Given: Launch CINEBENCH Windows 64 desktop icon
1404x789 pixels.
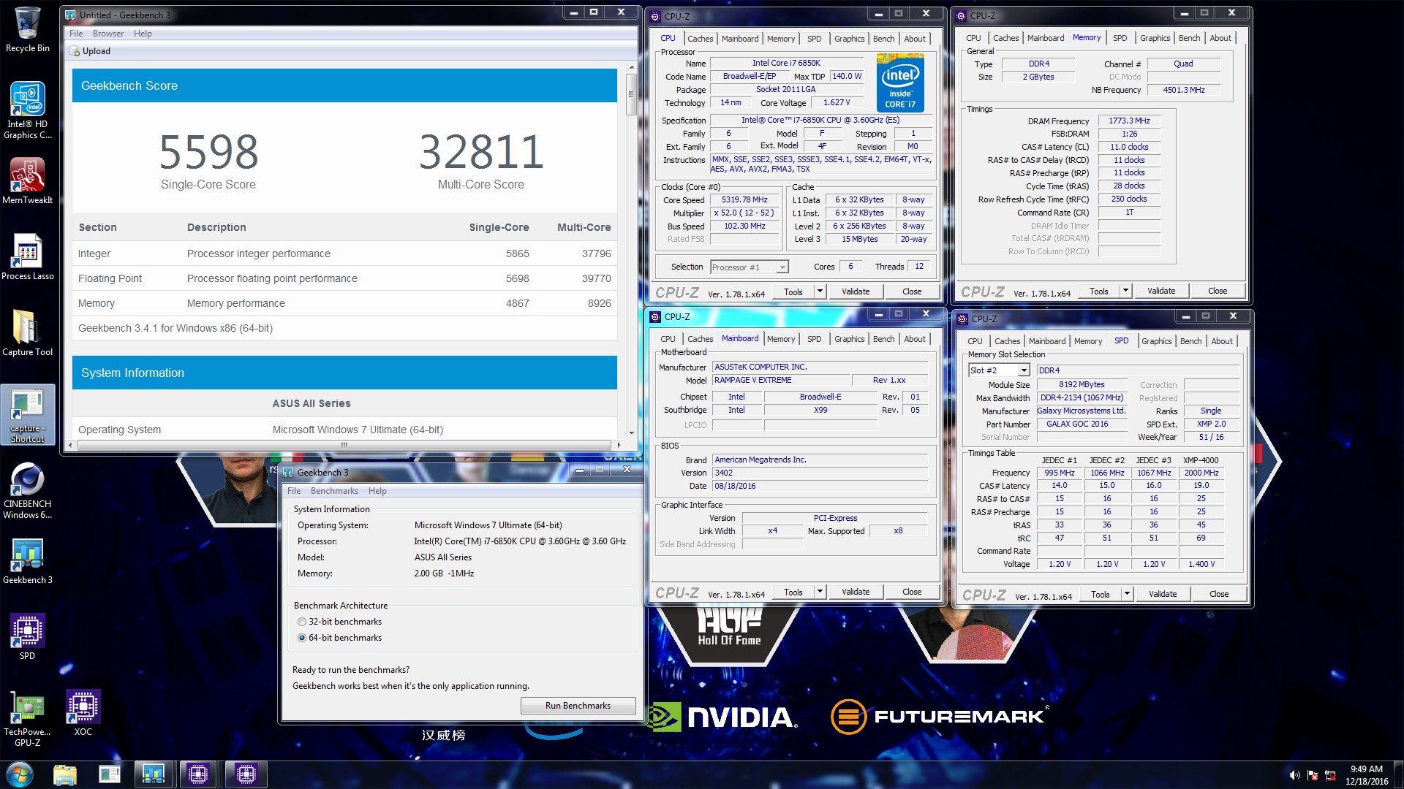Looking at the screenshot, I should click(27, 490).
